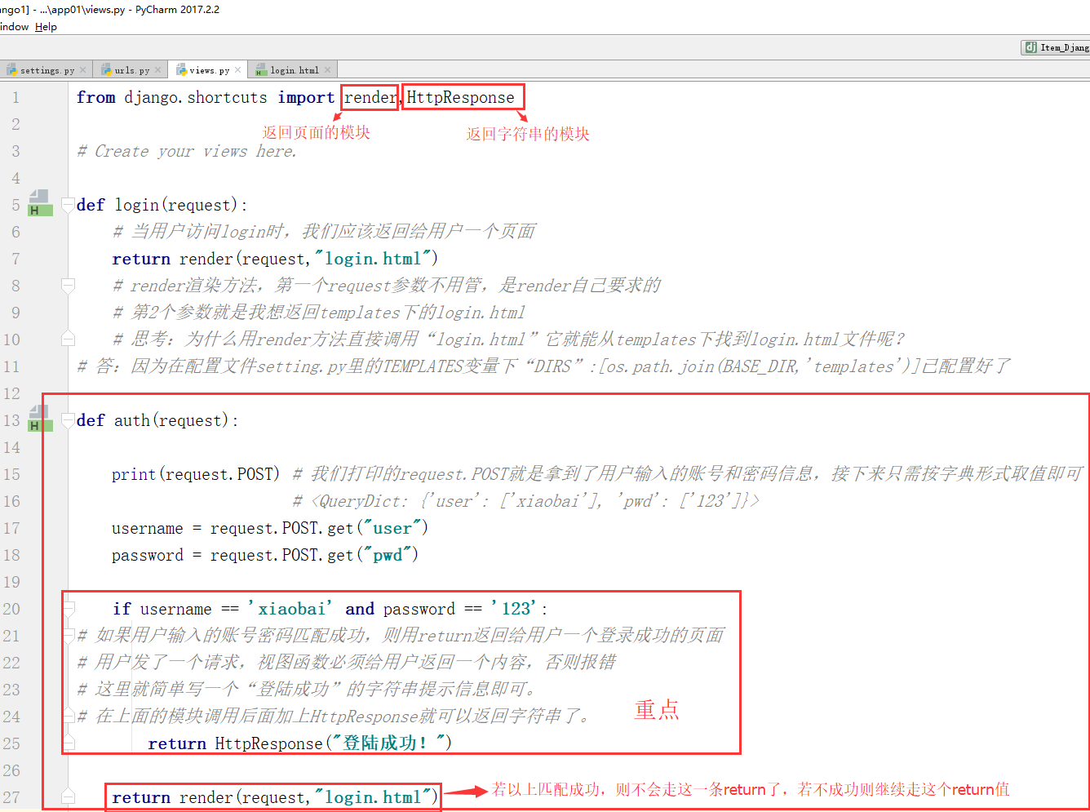The height and width of the screenshot is (812, 1090).
Task: Click line number 19 in the gutter
Action: point(11,582)
